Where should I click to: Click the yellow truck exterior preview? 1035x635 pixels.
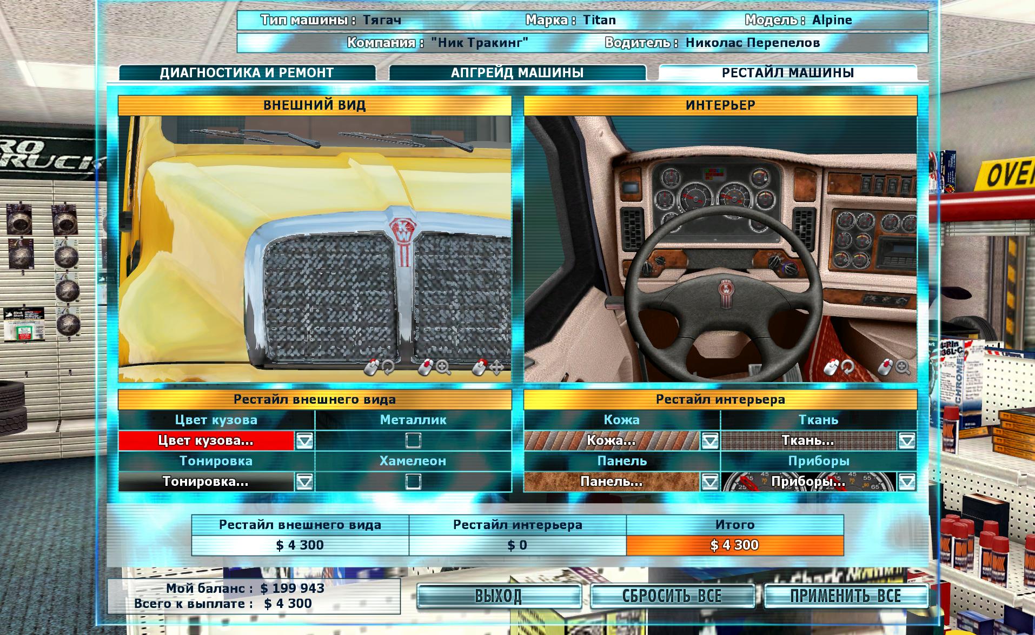point(315,249)
